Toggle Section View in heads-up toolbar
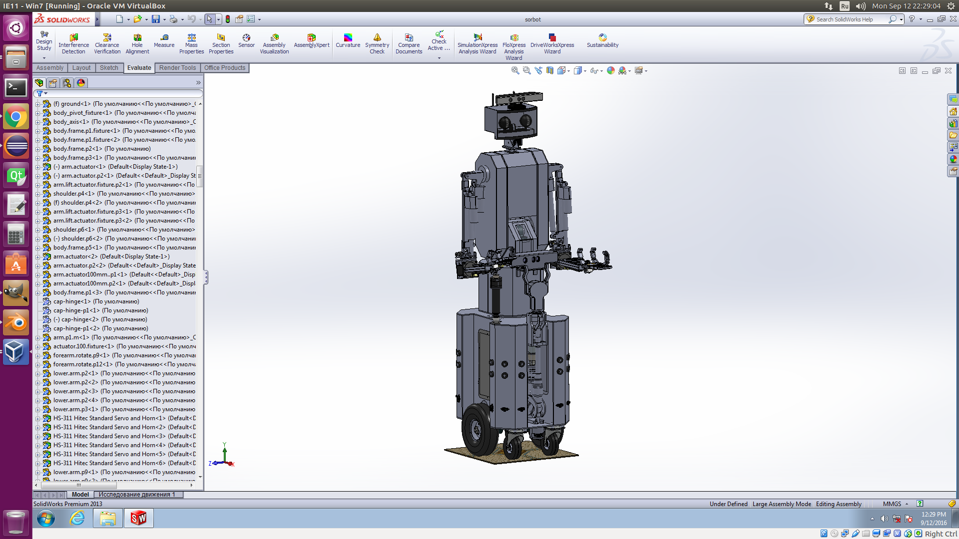959x539 pixels. click(550, 71)
